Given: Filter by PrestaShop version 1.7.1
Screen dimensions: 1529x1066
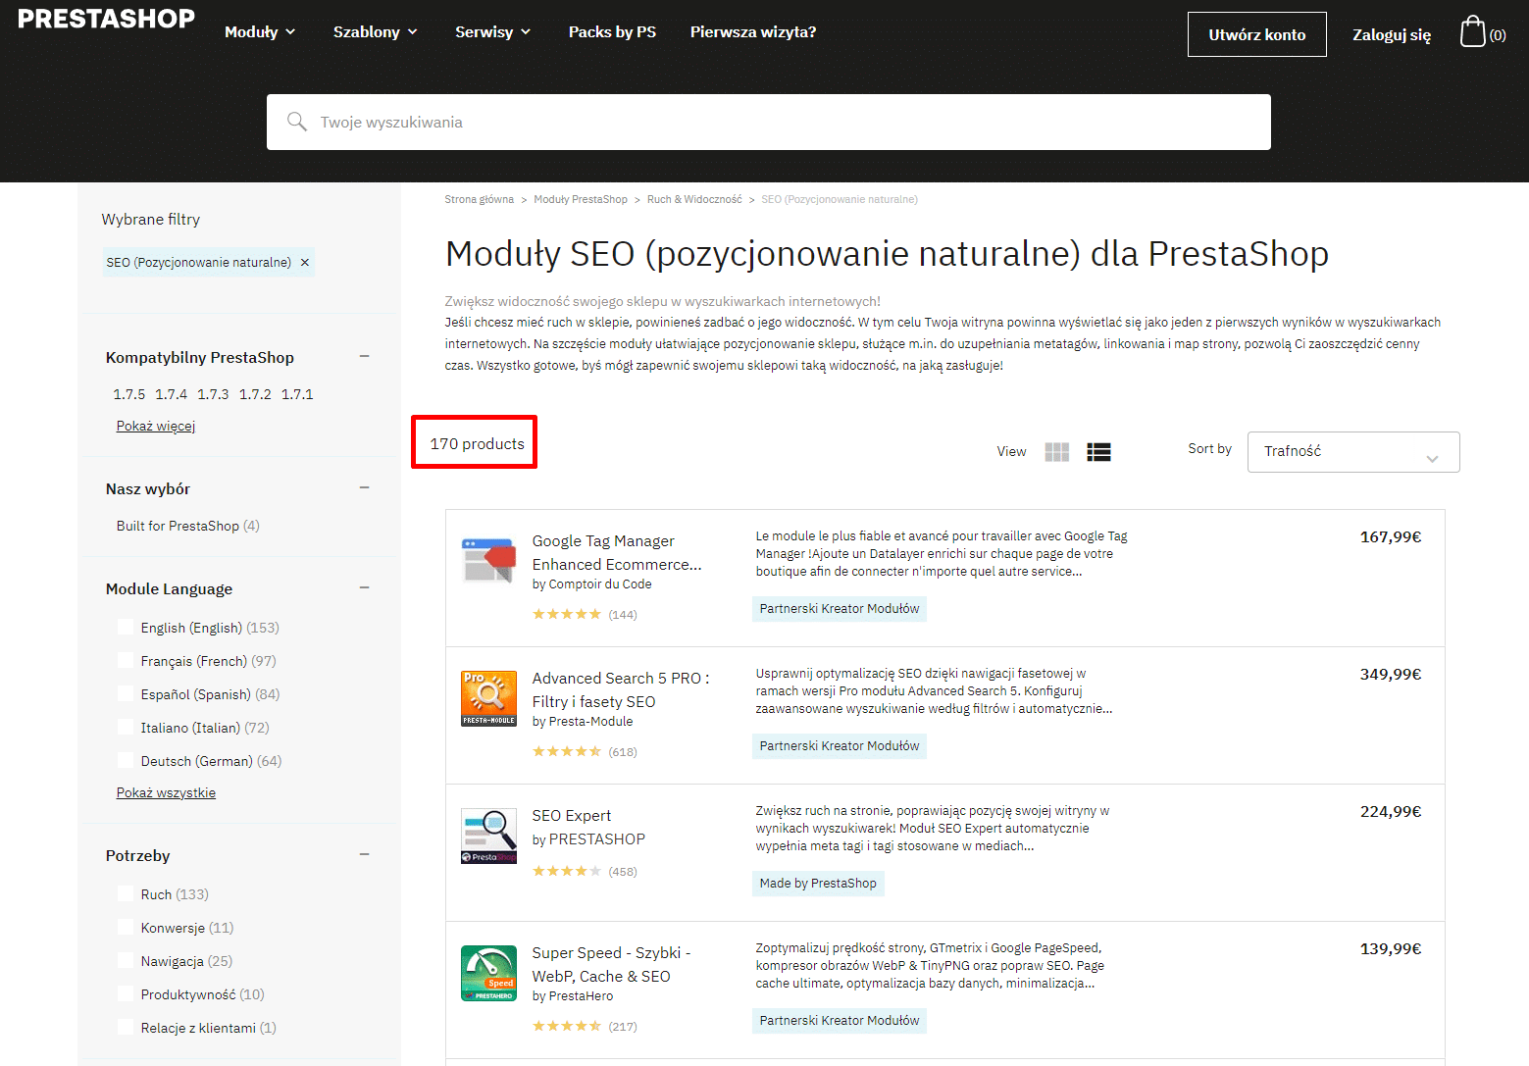Looking at the screenshot, I should 297,394.
